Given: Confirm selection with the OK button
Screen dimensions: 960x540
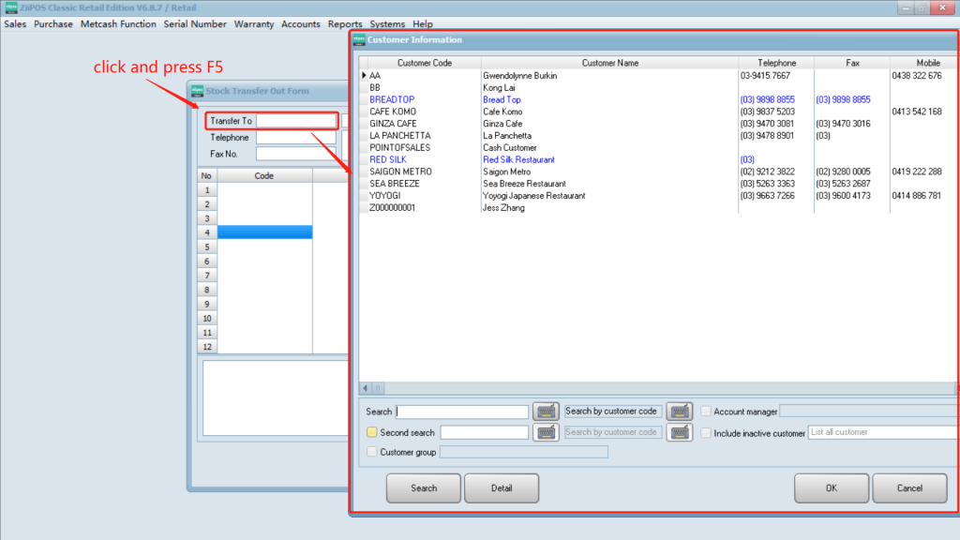Looking at the screenshot, I should pos(832,487).
